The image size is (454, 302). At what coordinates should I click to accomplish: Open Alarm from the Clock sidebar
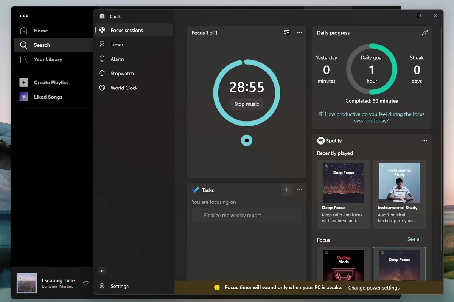tap(118, 59)
